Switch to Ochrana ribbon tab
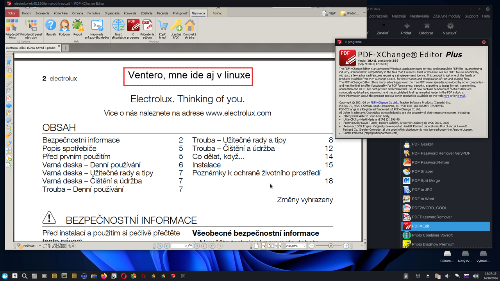The width and height of the screenshot is (500, 281). tap(77, 13)
